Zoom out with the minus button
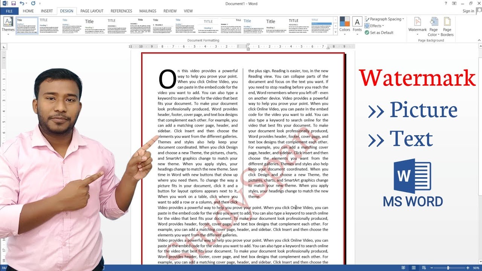The height and width of the screenshot is (271, 482). point(432,268)
